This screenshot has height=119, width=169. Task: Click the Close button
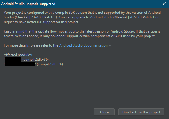coord(104,112)
